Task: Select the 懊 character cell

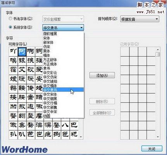Action: click(x=48, y=126)
